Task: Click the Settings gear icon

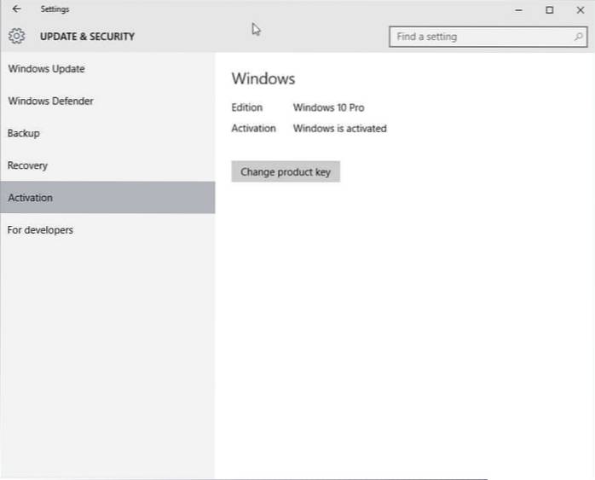Action: 16,37
